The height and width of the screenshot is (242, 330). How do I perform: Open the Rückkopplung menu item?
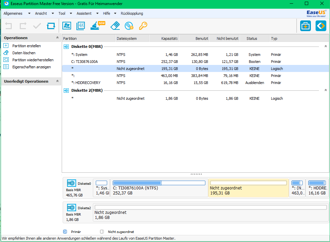point(132,13)
